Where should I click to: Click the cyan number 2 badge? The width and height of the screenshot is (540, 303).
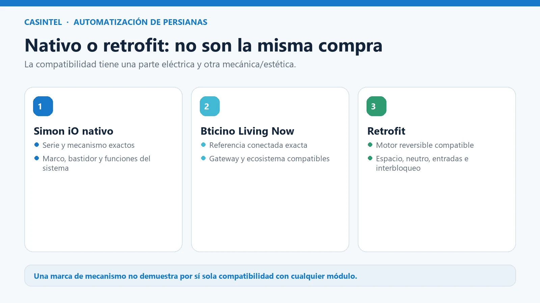[x=210, y=106]
